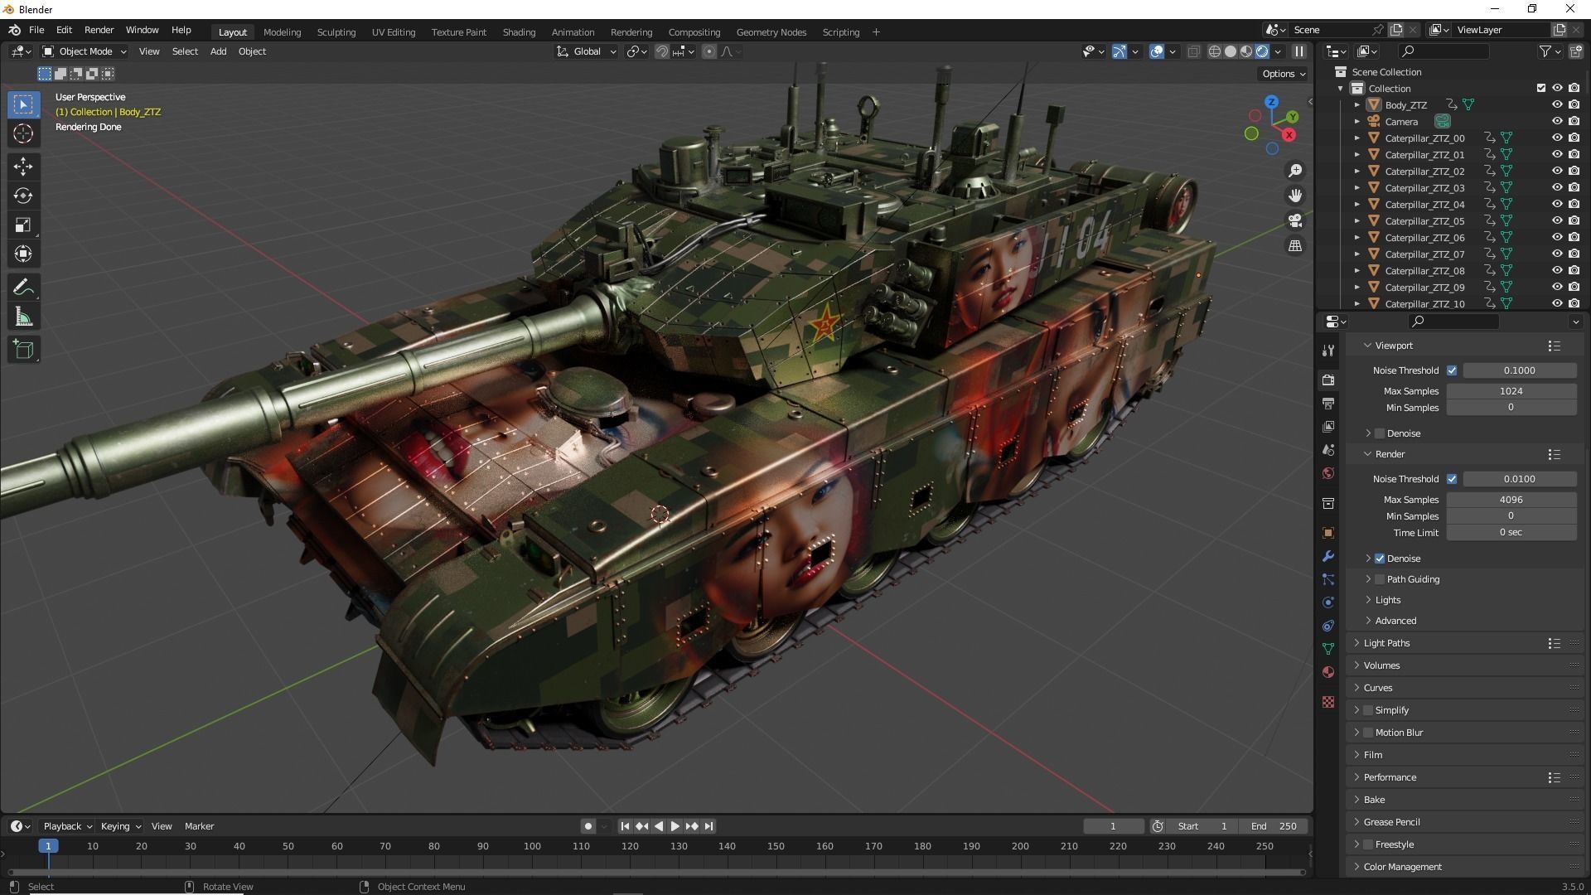The height and width of the screenshot is (895, 1591).
Task: Play the animation forward
Action: 675,826
